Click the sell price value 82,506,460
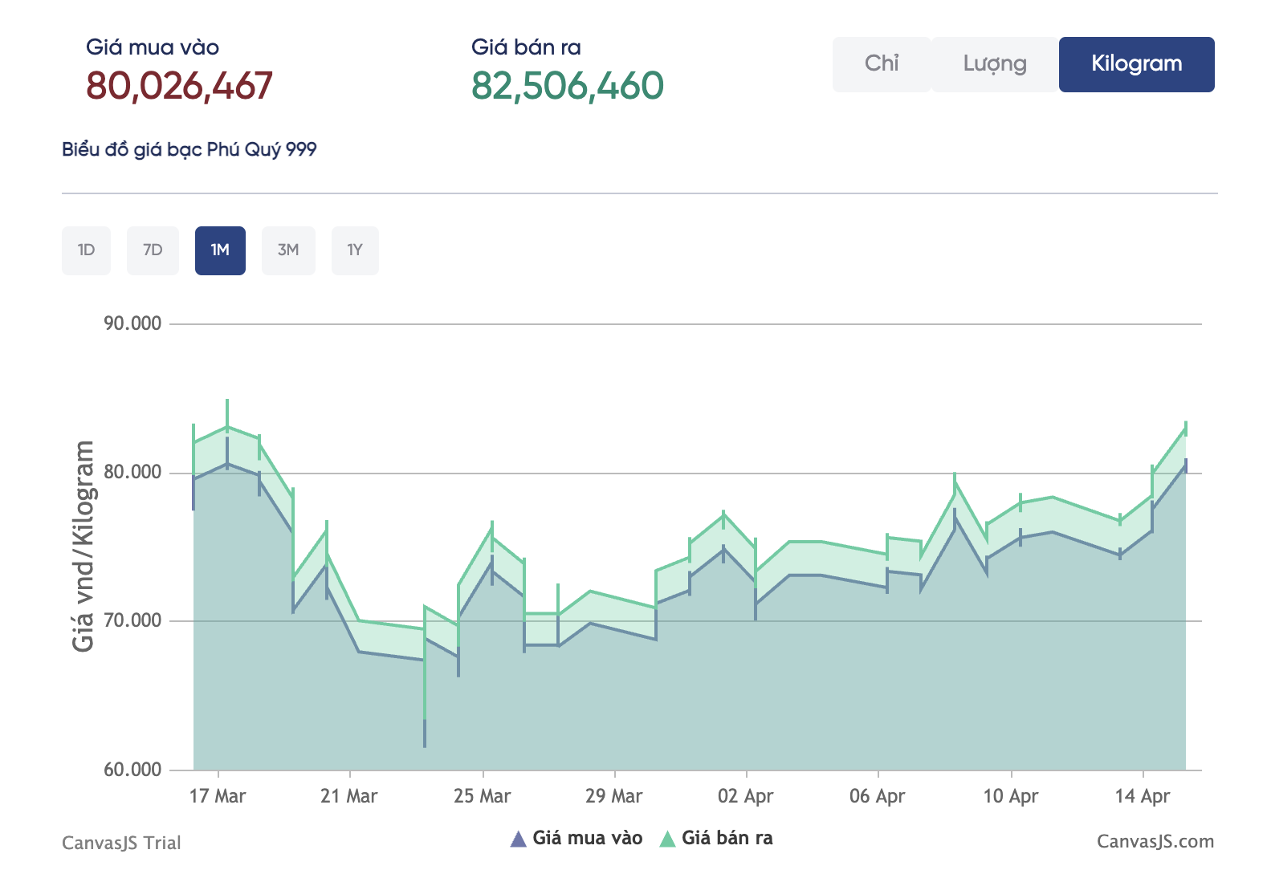The width and height of the screenshot is (1267, 878). point(567,86)
